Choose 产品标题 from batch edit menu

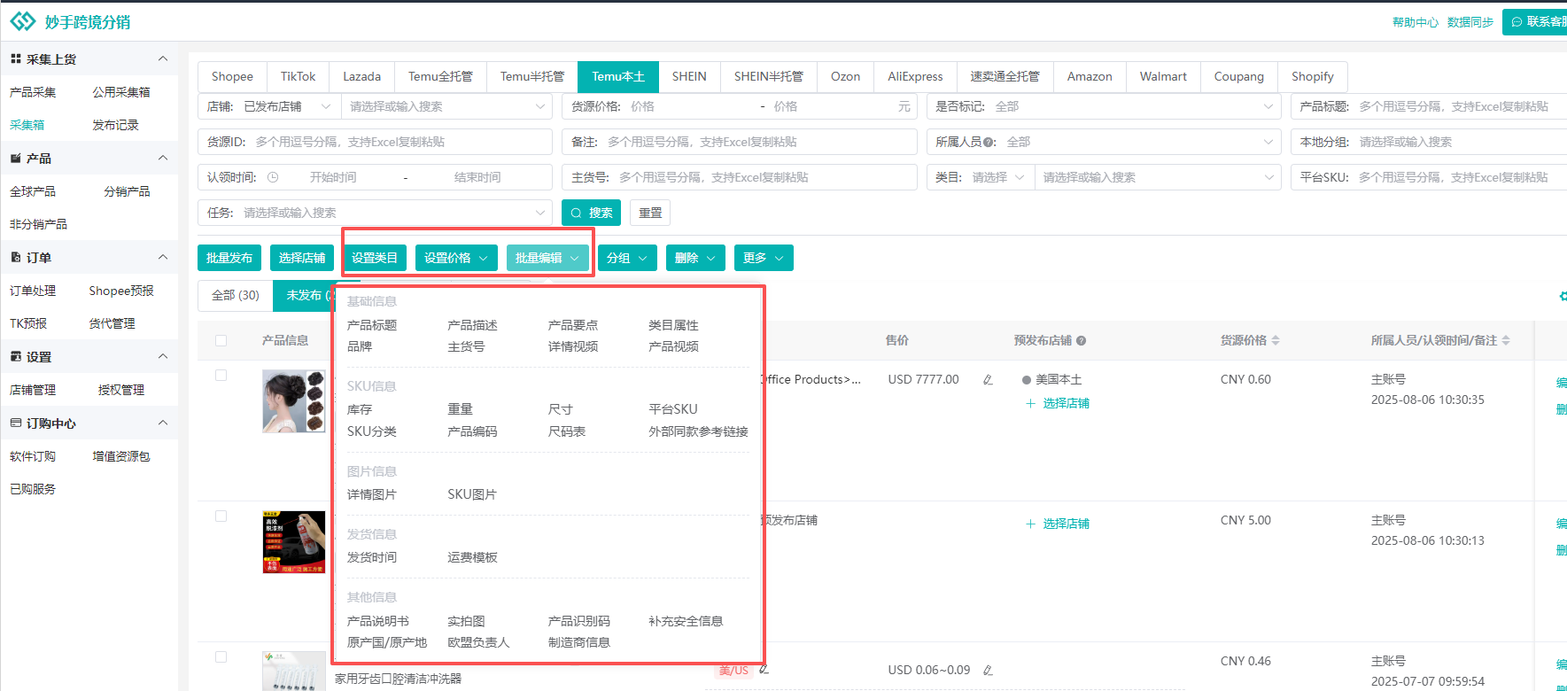372,325
